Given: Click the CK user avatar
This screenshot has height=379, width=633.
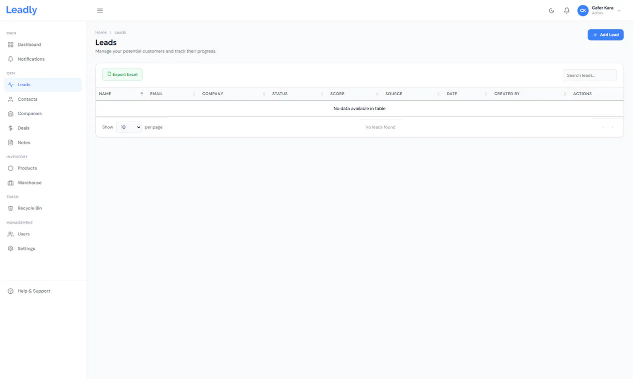Looking at the screenshot, I should pos(583,10).
